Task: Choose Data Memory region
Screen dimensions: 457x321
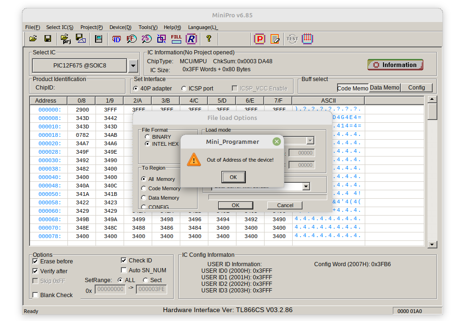Action: point(160,198)
